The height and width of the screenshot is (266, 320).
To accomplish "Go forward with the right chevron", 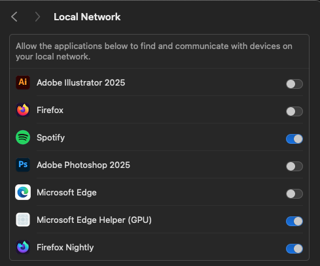I will pos(37,17).
